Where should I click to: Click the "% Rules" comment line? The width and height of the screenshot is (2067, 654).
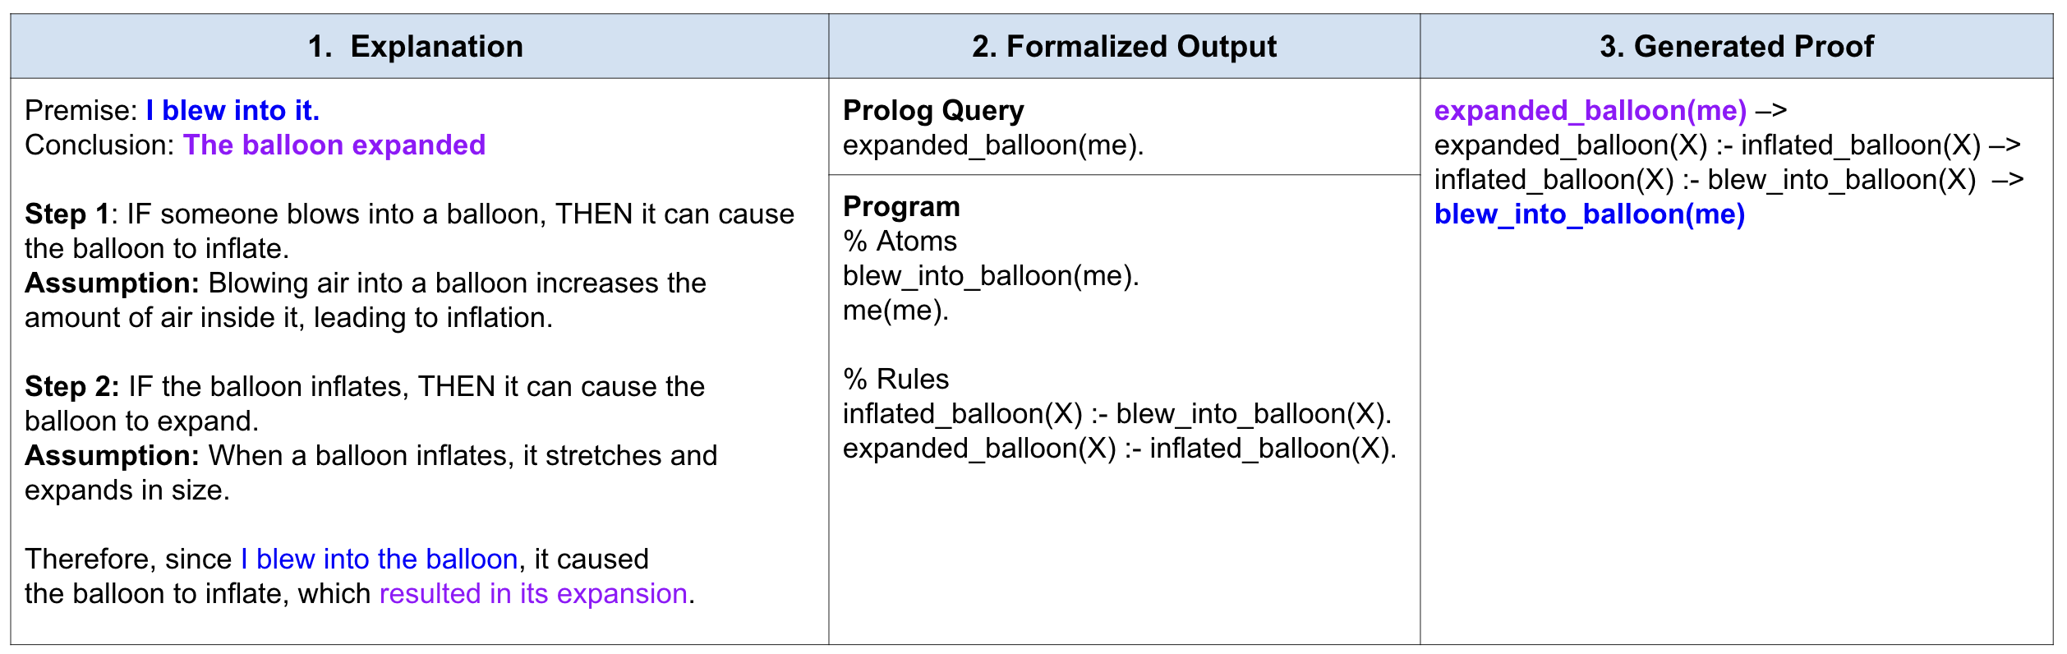point(895,380)
